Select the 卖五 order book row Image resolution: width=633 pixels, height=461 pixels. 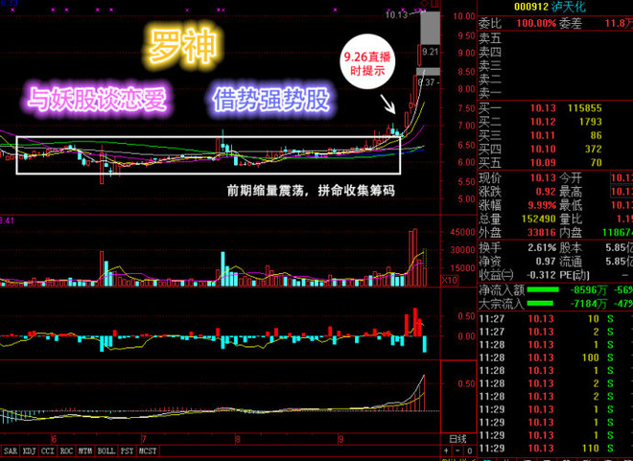coord(555,38)
